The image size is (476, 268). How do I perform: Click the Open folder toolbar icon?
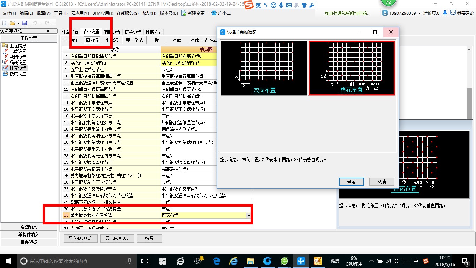click(x=12, y=23)
